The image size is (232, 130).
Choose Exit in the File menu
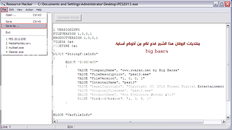pyautogui.click(x=24, y=32)
